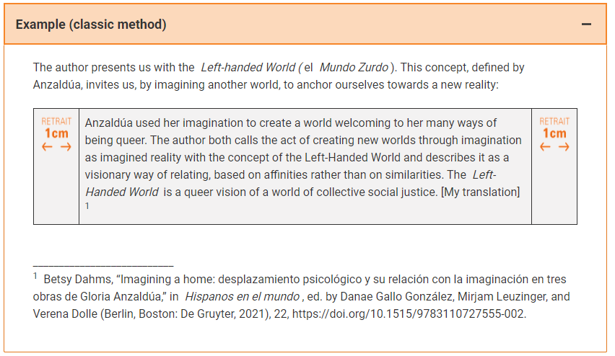Click the left margin's left arrow
This screenshot has width=615, height=356.
[47, 147]
